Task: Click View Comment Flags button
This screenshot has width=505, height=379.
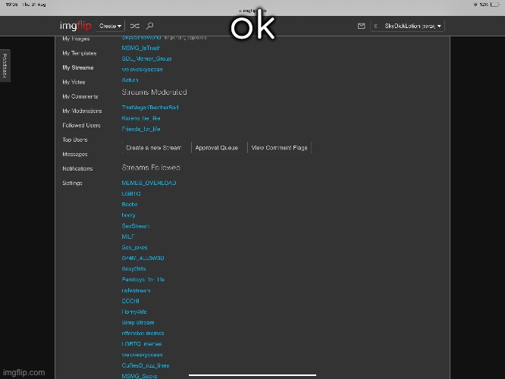Action: (x=279, y=148)
